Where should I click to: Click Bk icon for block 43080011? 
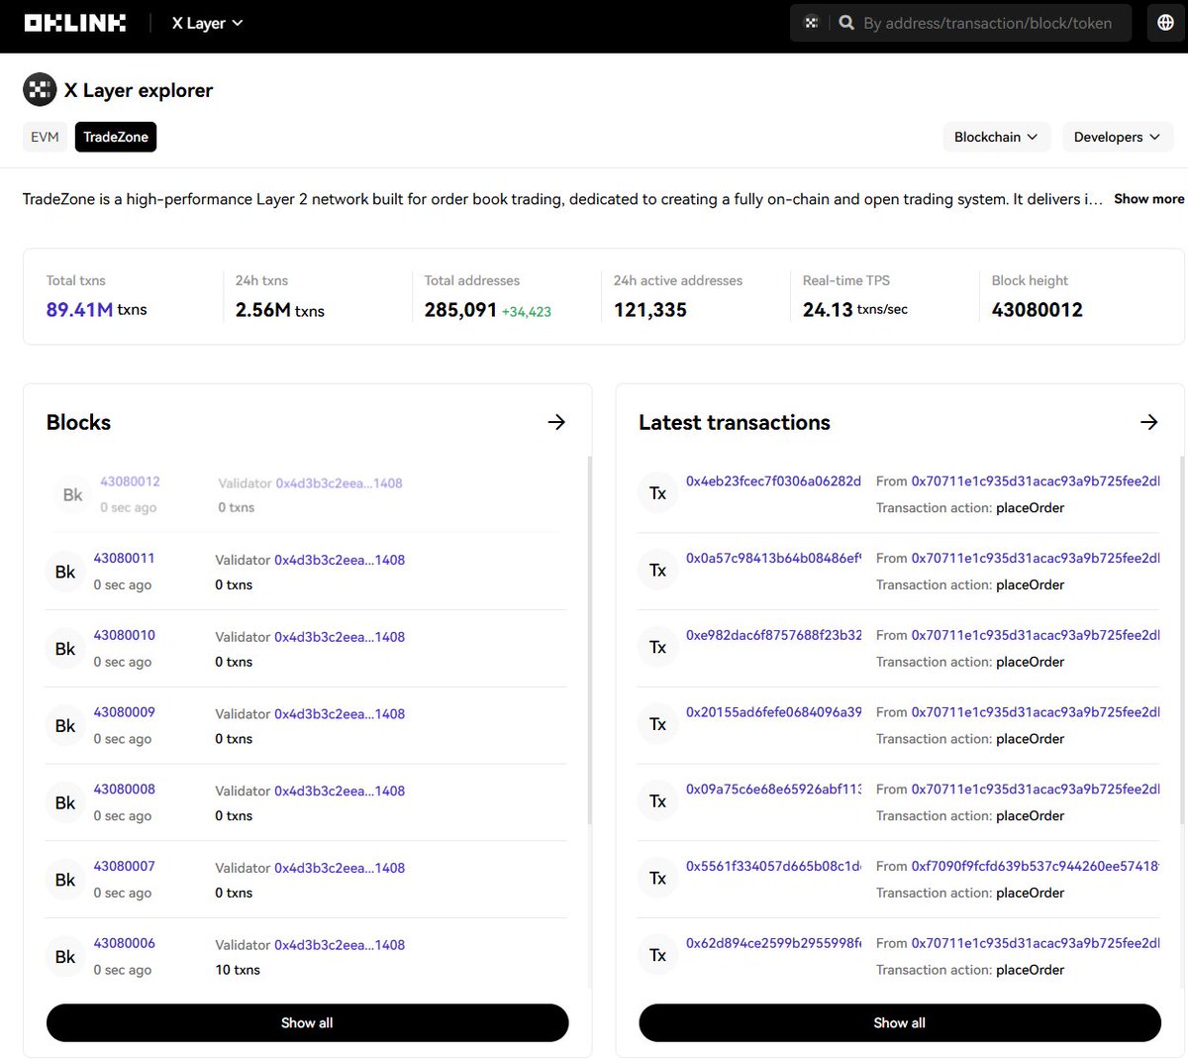65,572
